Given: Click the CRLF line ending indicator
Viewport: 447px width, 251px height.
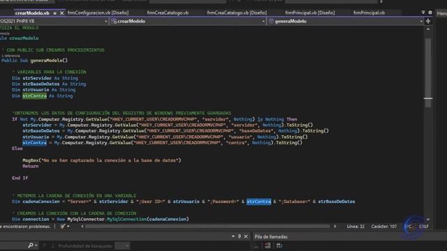Looking at the screenshot, I should 424,227.
